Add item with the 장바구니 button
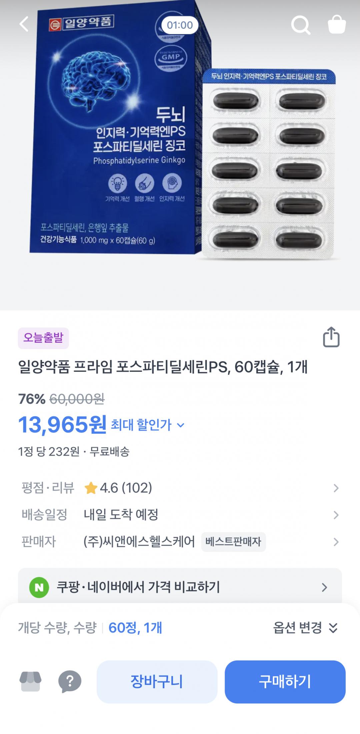This screenshot has width=360, height=734. pyautogui.click(x=157, y=682)
